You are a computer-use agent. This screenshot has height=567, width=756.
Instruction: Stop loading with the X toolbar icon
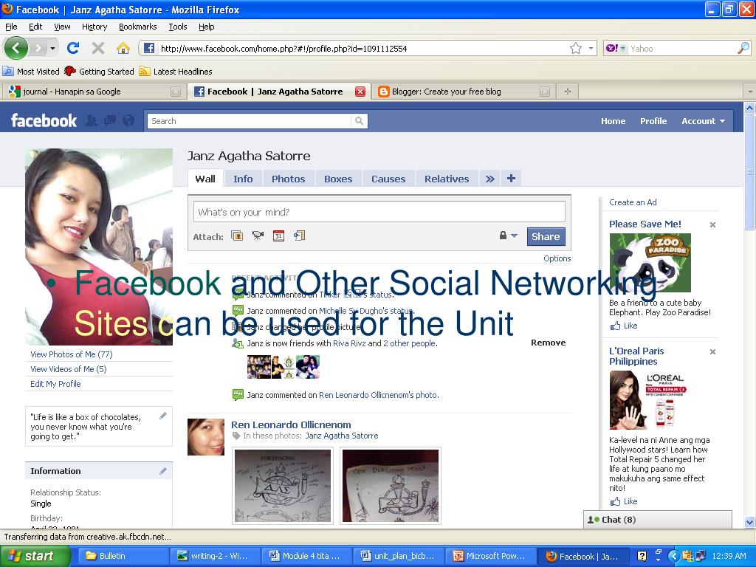(x=98, y=48)
